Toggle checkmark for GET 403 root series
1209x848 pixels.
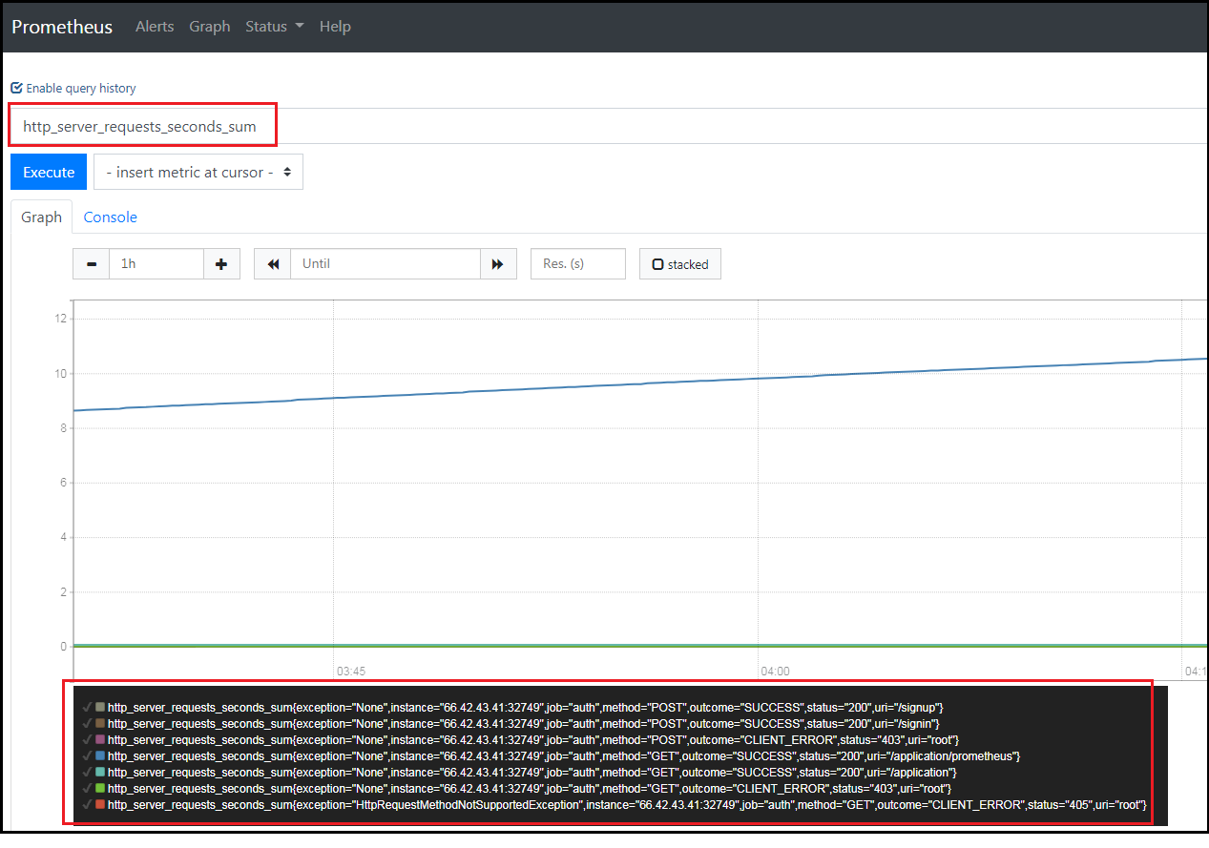87,788
